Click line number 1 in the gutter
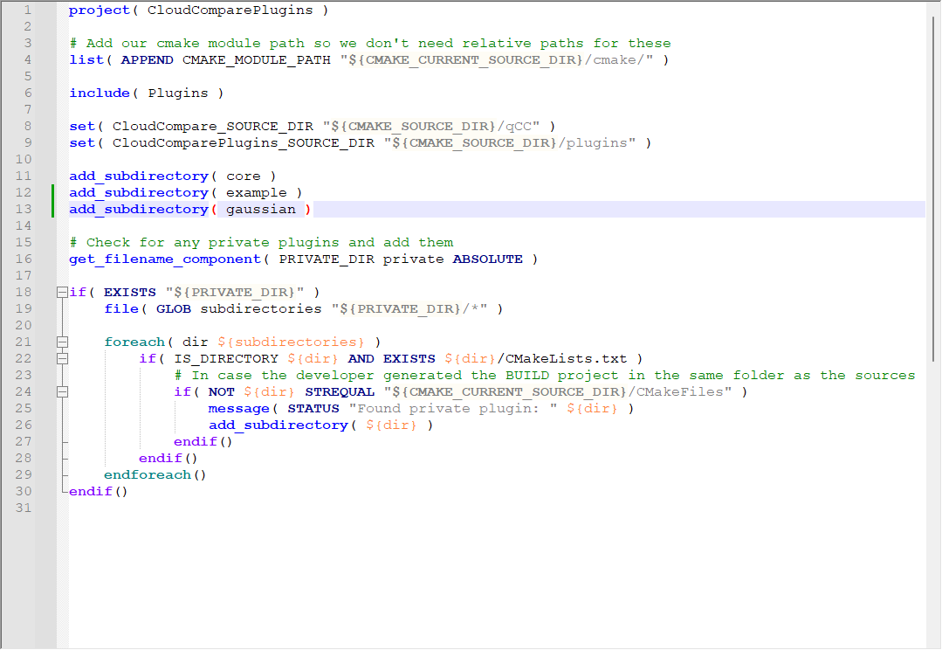 pyautogui.click(x=27, y=10)
